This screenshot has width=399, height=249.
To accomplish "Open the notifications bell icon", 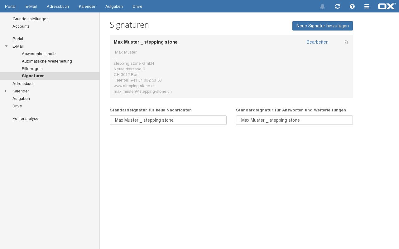I will pyautogui.click(x=322, y=7).
